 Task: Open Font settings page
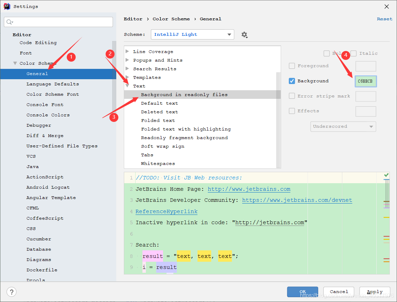26,53
